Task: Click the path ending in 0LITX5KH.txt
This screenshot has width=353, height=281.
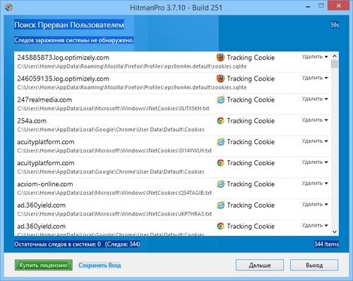Action: point(113,109)
